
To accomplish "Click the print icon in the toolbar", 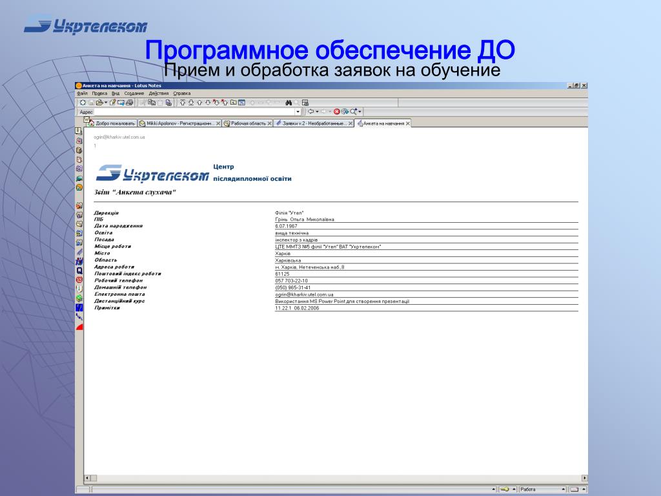I will pos(129,103).
